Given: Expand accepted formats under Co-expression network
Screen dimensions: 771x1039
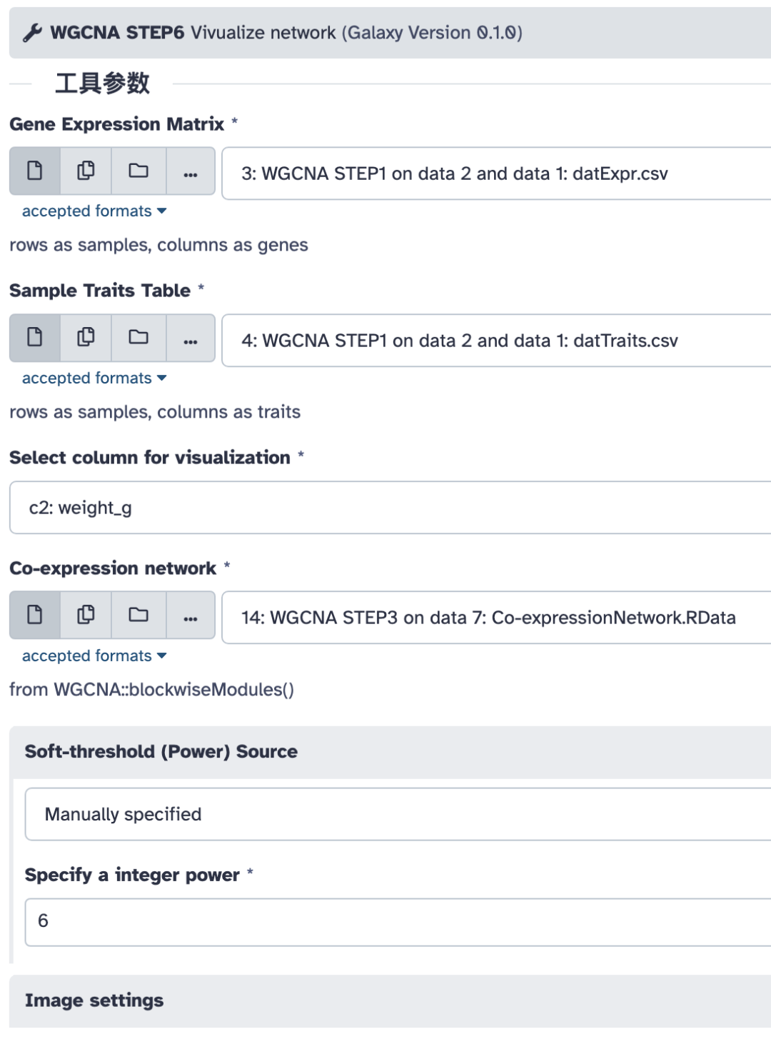Looking at the screenshot, I should 94,656.
